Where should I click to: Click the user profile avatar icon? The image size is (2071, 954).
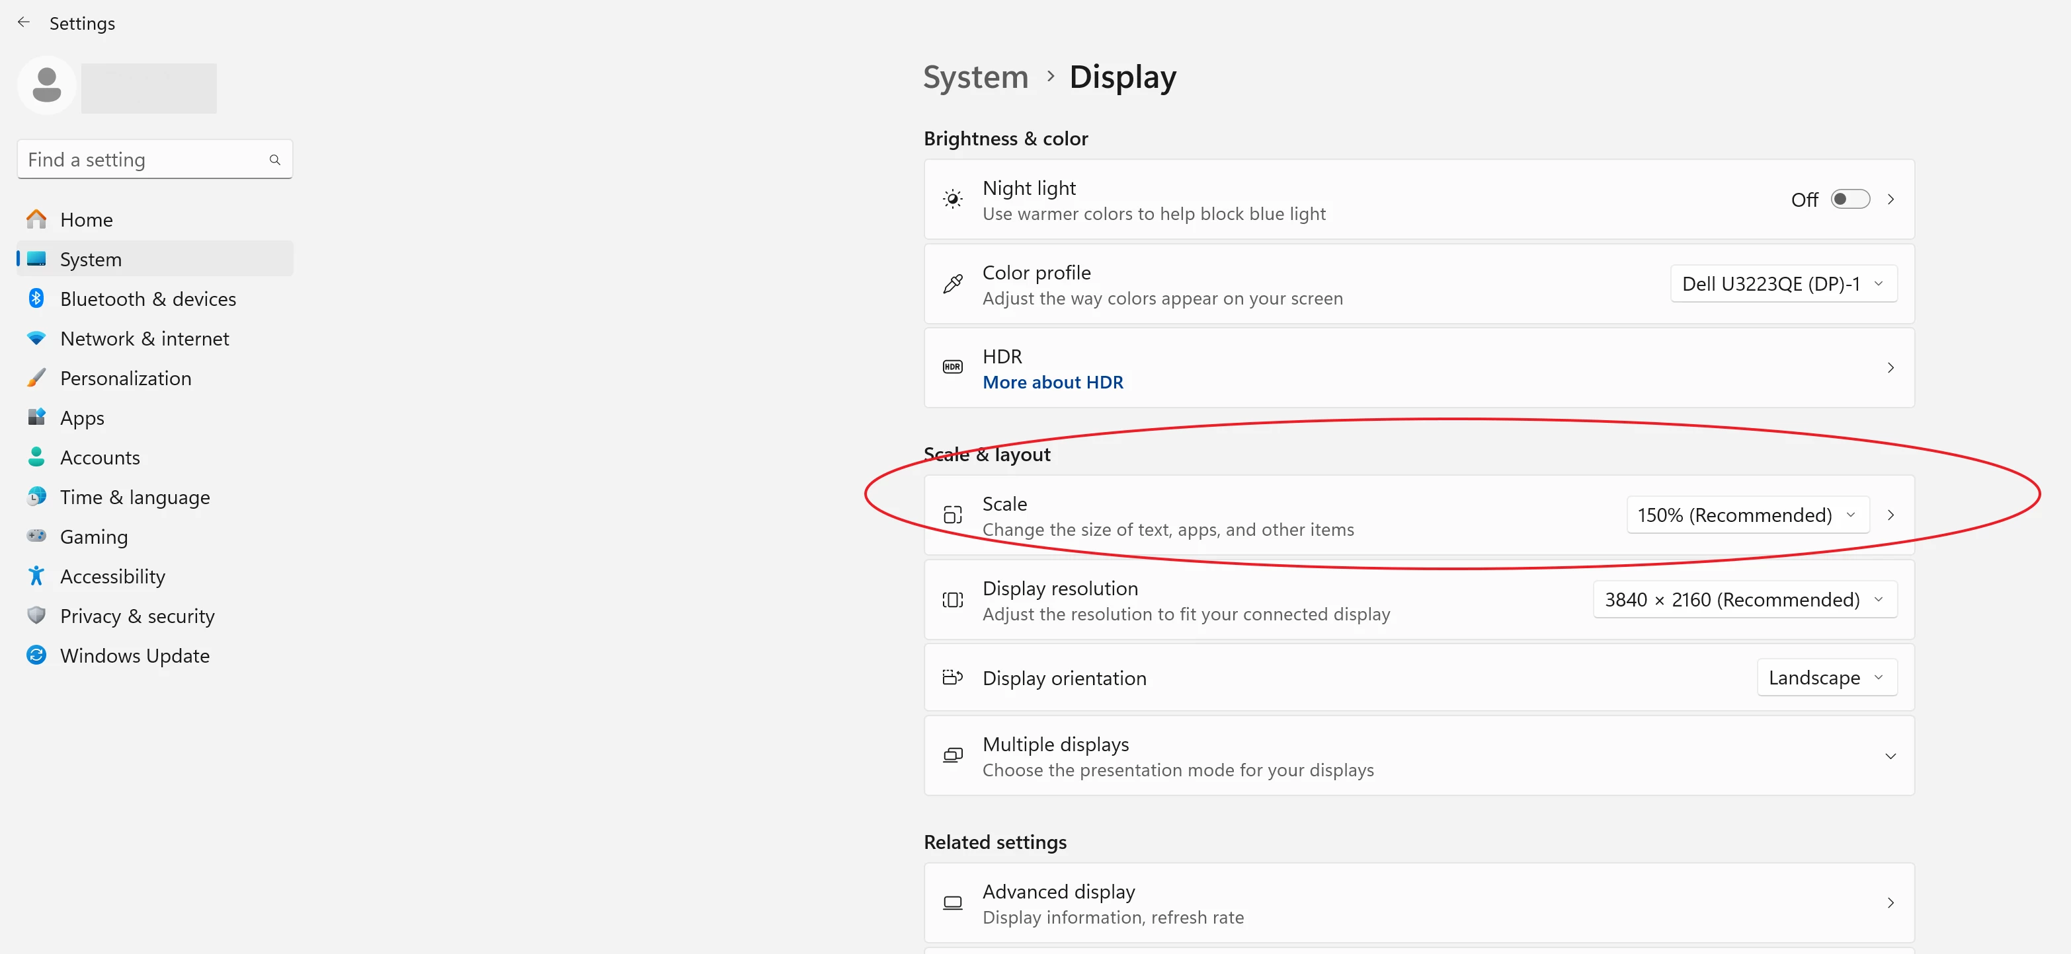pyautogui.click(x=47, y=85)
